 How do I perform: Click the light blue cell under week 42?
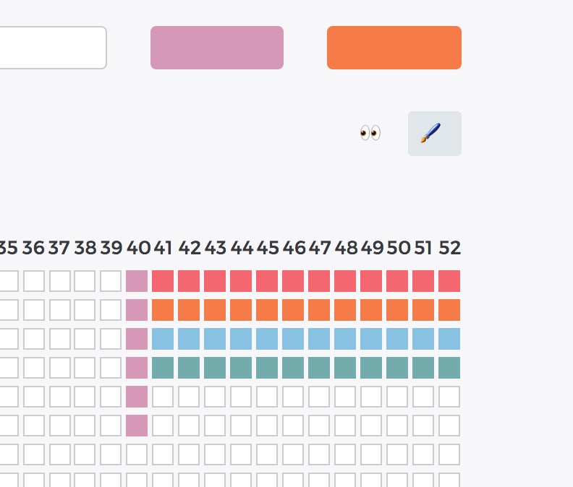click(189, 339)
